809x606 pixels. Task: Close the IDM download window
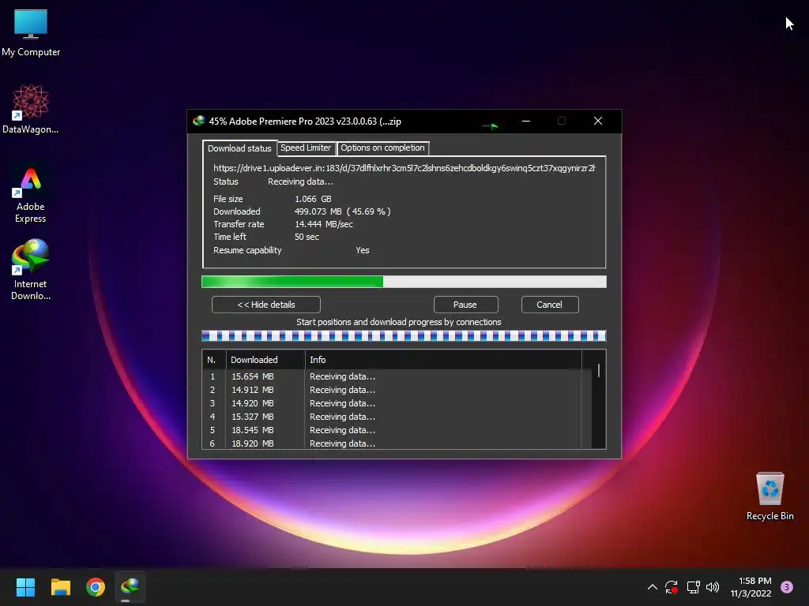(x=598, y=121)
